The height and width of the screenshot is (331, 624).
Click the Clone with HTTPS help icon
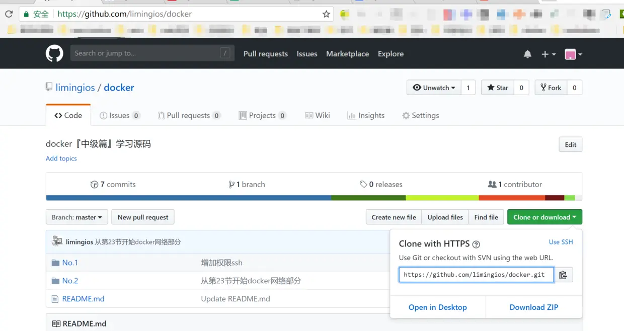pyautogui.click(x=476, y=244)
